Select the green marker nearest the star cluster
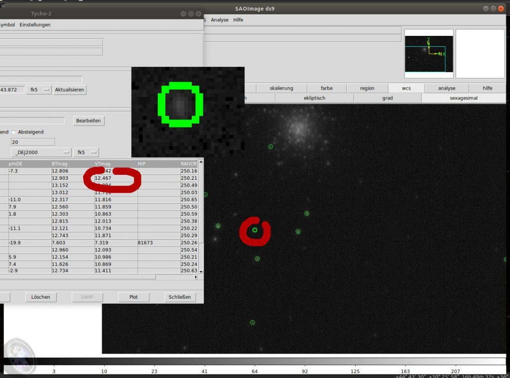Screen dimensions: 510x378 [x=270, y=146]
